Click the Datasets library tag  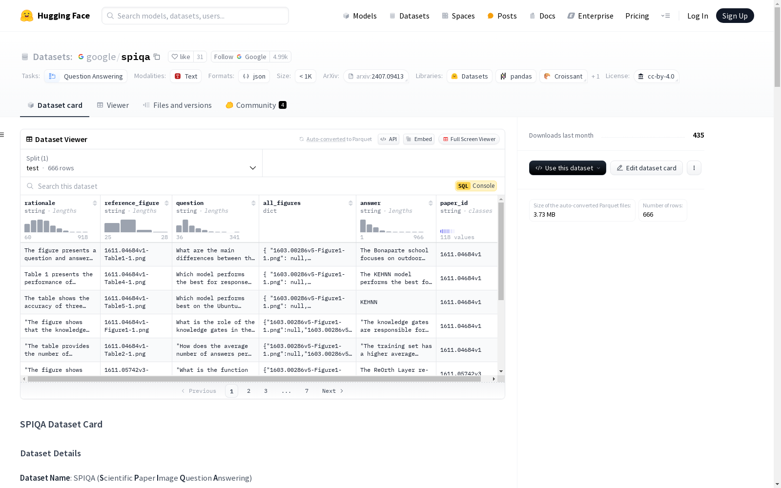[469, 76]
